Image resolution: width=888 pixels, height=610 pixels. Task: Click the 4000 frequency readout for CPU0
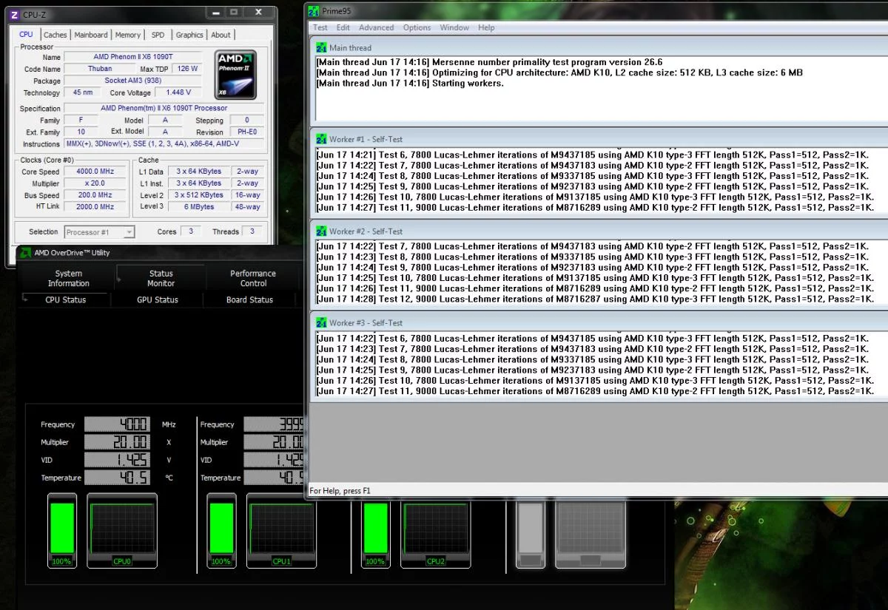(118, 424)
